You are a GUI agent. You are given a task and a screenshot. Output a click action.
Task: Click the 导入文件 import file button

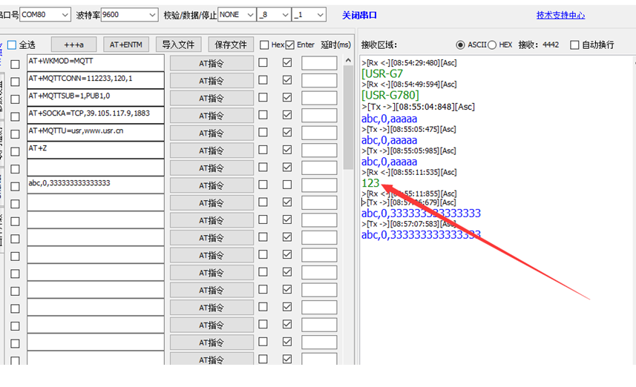point(178,45)
